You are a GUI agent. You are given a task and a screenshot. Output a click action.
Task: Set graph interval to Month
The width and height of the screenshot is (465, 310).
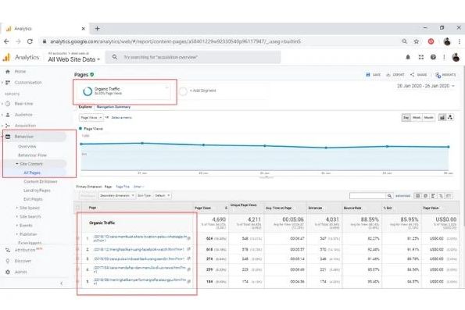pos(428,118)
